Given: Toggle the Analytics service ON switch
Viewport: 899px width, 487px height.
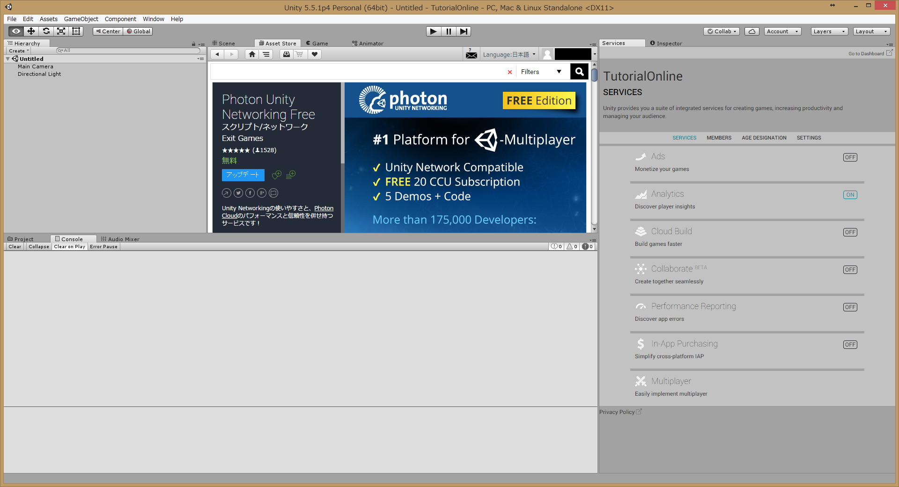Looking at the screenshot, I should click(850, 195).
